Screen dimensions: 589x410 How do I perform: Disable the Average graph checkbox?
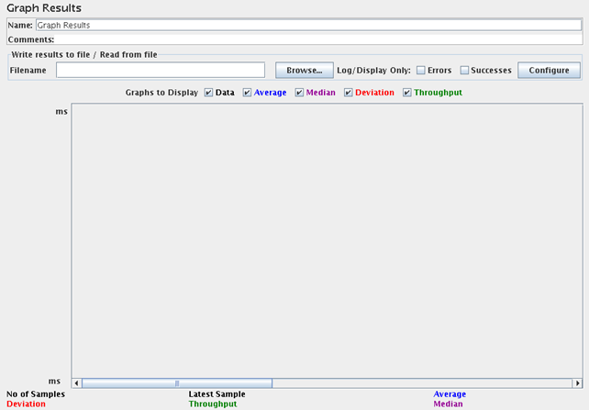pos(248,93)
